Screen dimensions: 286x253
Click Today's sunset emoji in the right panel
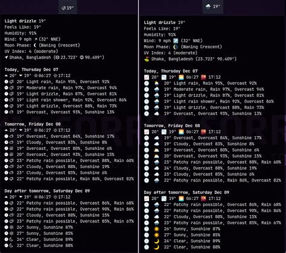203,77
